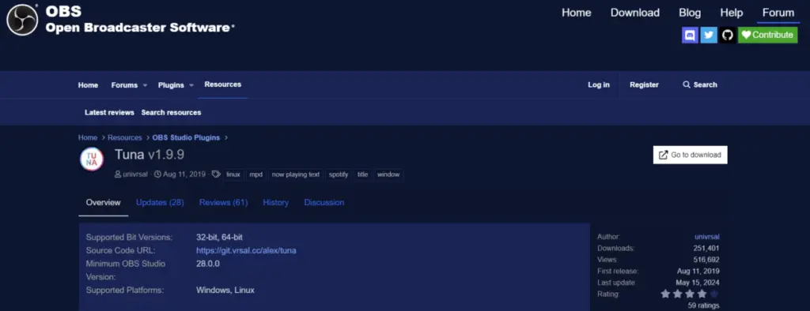Screen dimensions: 810x311
Task: Click the Register link
Action: (x=644, y=84)
